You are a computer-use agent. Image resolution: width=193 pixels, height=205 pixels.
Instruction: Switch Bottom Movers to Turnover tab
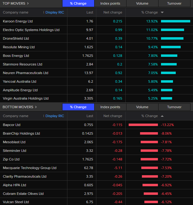click(x=174, y=107)
